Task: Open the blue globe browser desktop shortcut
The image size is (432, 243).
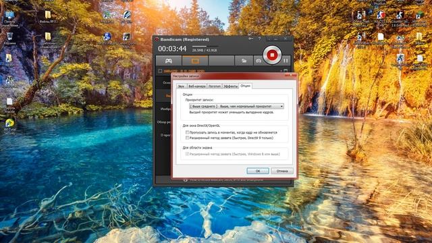Action: (x=107, y=38)
